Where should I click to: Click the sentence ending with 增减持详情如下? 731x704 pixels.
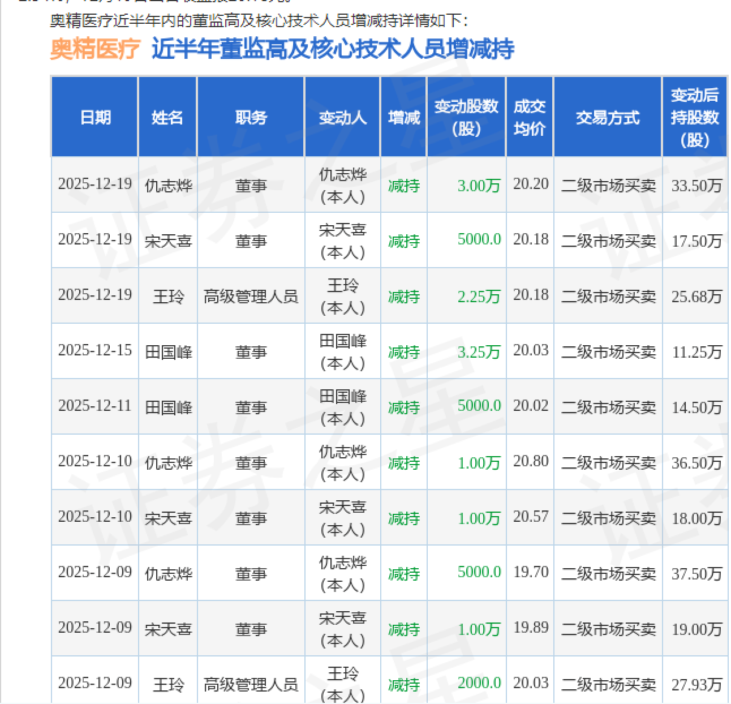[259, 21]
